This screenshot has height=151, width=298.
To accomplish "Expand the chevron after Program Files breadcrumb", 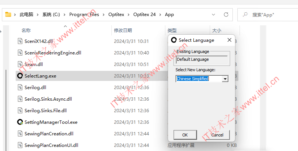I will click(104, 15).
